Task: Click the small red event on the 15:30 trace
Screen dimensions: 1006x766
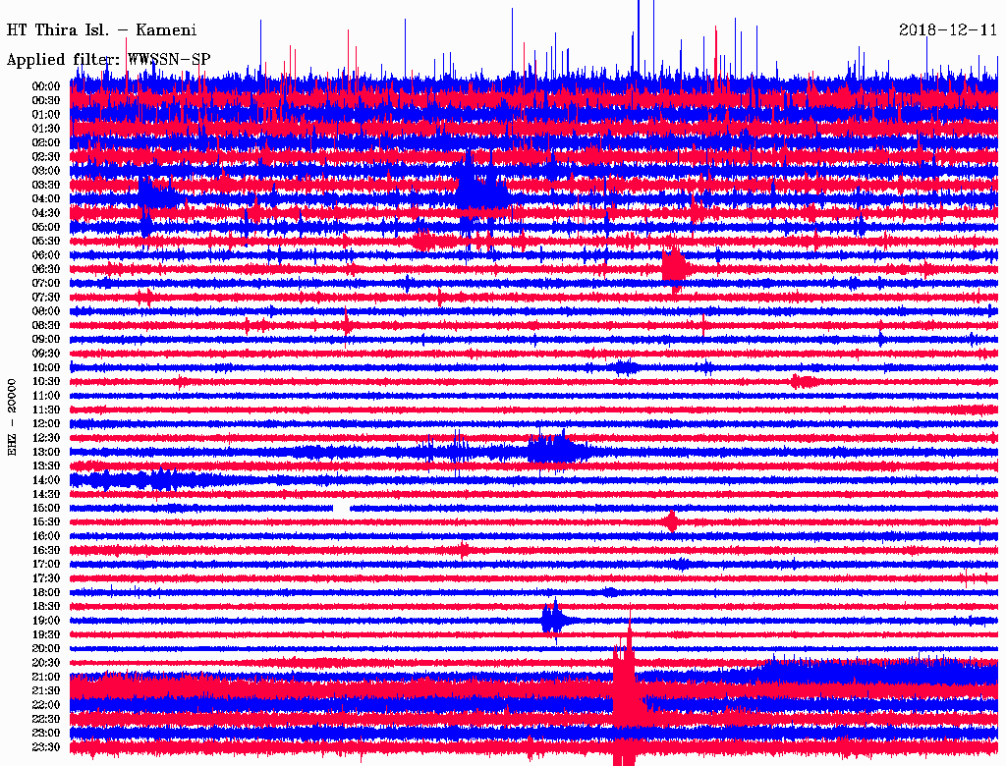Action: click(671, 521)
